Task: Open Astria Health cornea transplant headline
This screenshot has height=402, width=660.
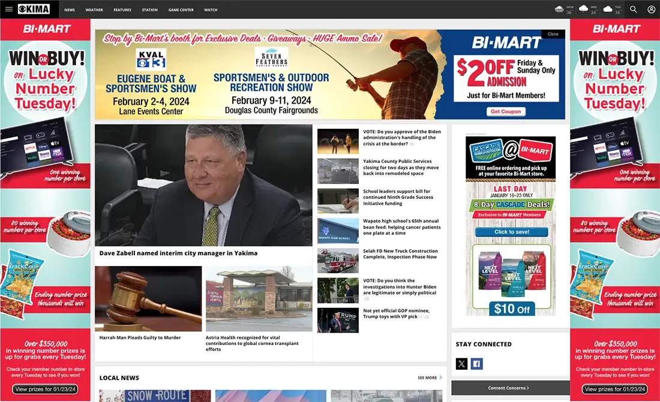Action: tap(252, 343)
